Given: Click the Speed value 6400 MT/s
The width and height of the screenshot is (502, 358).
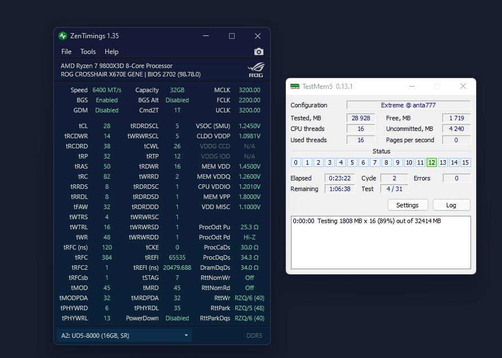Looking at the screenshot, I should pos(107,90).
